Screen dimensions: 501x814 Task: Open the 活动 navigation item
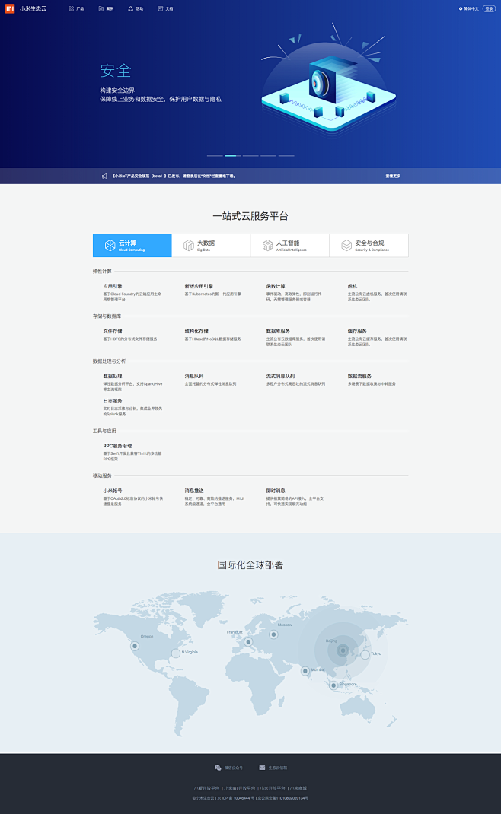pyautogui.click(x=136, y=9)
